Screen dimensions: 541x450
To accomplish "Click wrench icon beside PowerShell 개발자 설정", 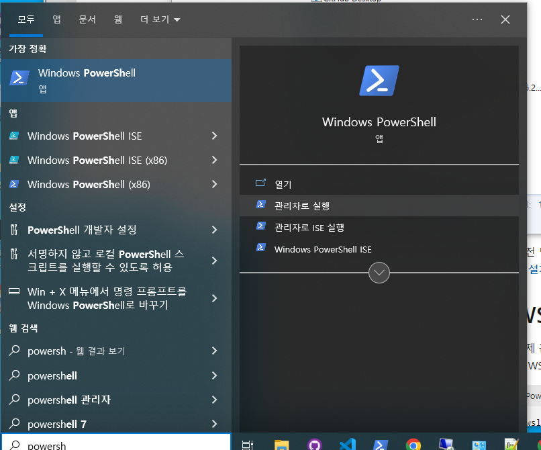I will pyautogui.click(x=14, y=230).
